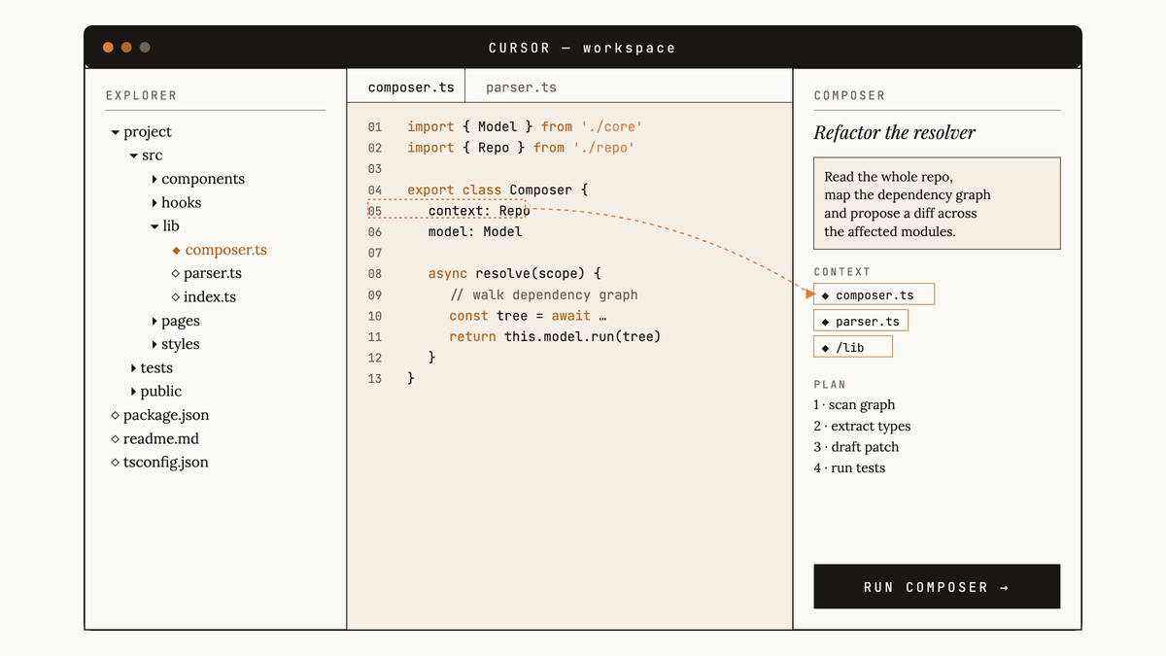The height and width of the screenshot is (656, 1166).
Task: Switch to the parser.ts editor tab
Action: coord(522,86)
